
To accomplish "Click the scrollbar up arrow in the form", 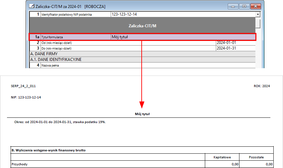I will click(x=258, y=15).
